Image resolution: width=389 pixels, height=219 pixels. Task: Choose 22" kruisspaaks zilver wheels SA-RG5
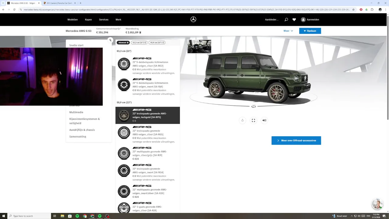[x=148, y=134]
